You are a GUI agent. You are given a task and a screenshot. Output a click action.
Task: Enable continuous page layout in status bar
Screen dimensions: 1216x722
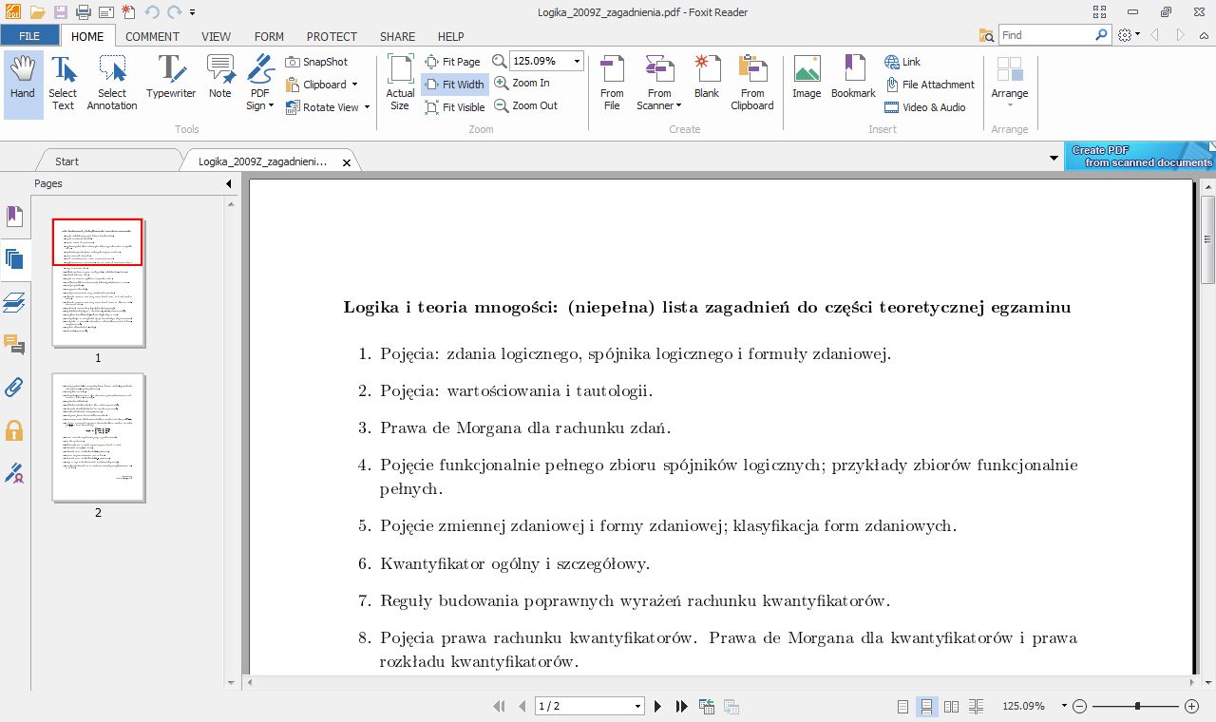(926, 706)
